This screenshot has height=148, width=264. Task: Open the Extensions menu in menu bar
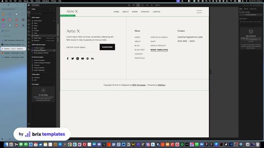click(46, 1)
